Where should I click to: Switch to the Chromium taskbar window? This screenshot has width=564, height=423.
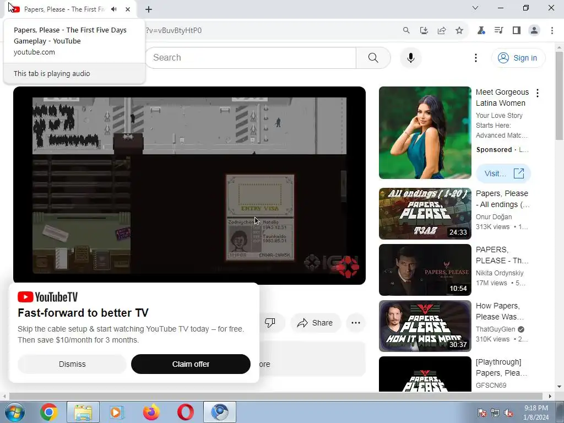[220, 412]
